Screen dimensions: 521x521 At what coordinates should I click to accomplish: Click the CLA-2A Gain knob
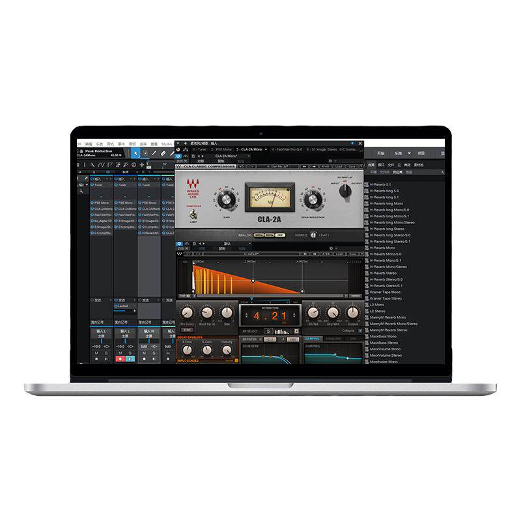(226, 200)
